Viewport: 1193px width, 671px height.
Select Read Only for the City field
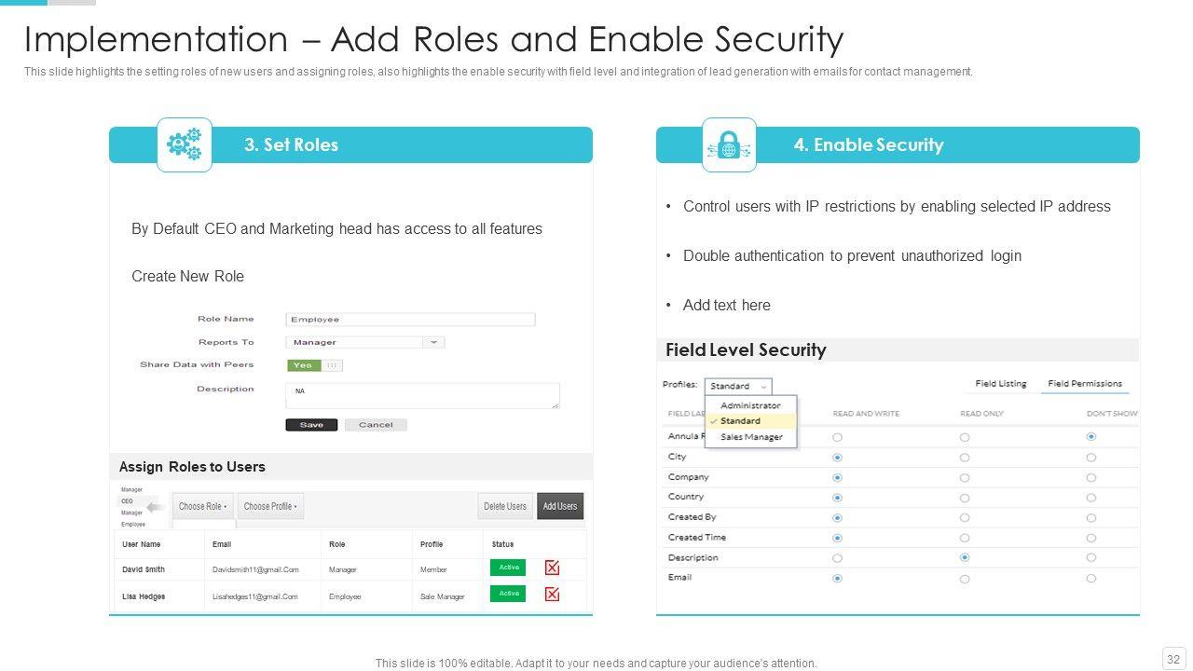pos(965,458)
